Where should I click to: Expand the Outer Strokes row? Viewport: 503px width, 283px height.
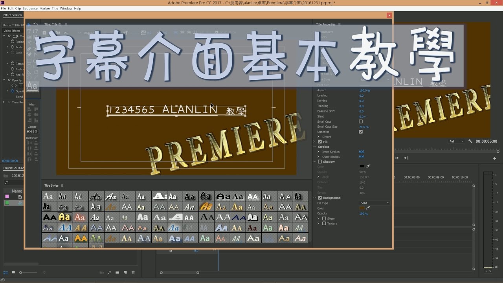point(319,157)
